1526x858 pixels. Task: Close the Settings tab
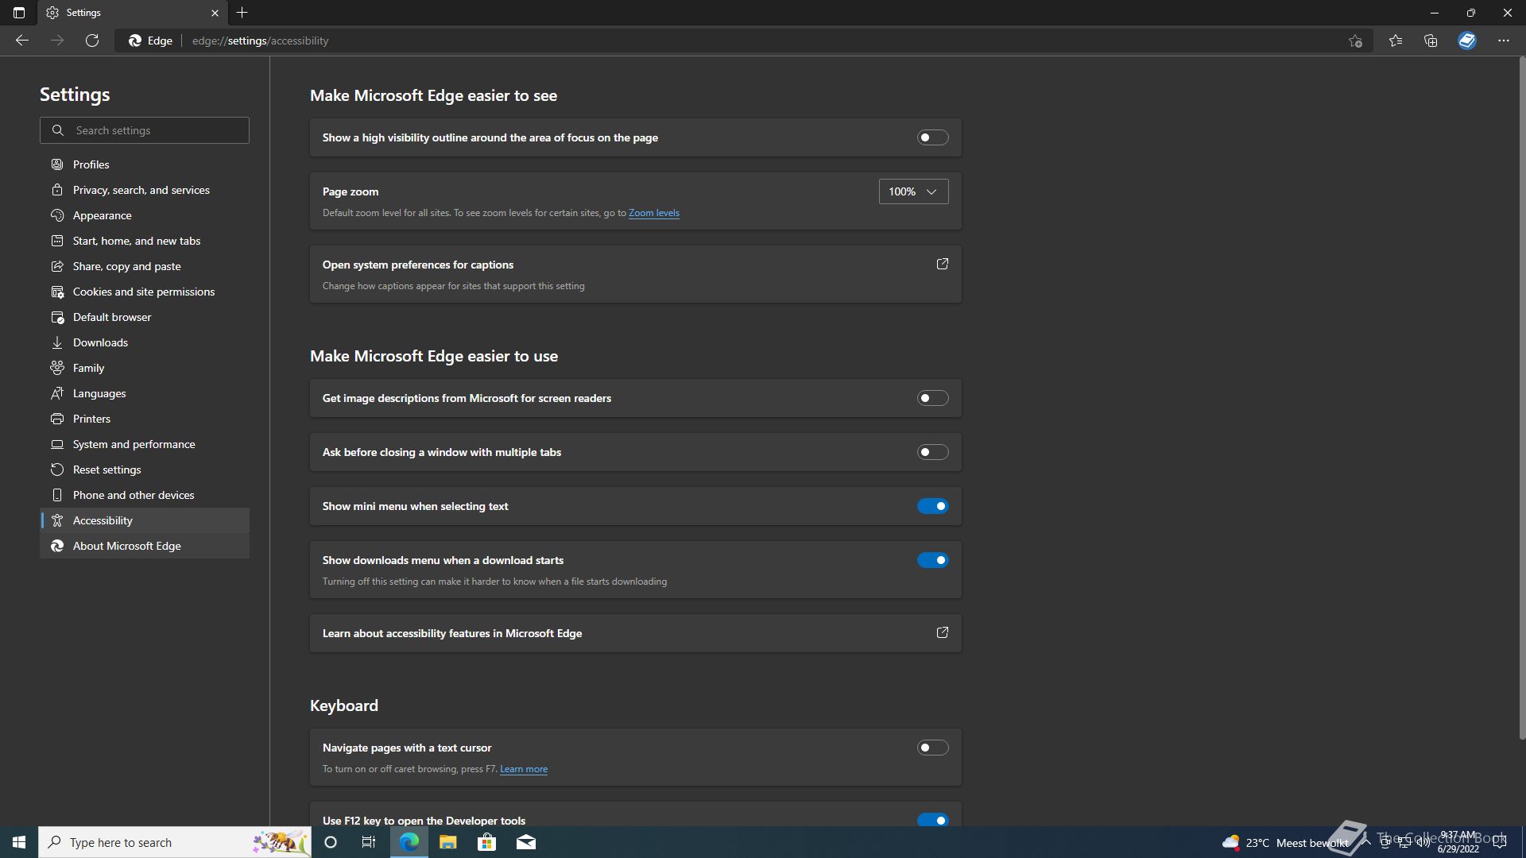[x=215, y=13]
